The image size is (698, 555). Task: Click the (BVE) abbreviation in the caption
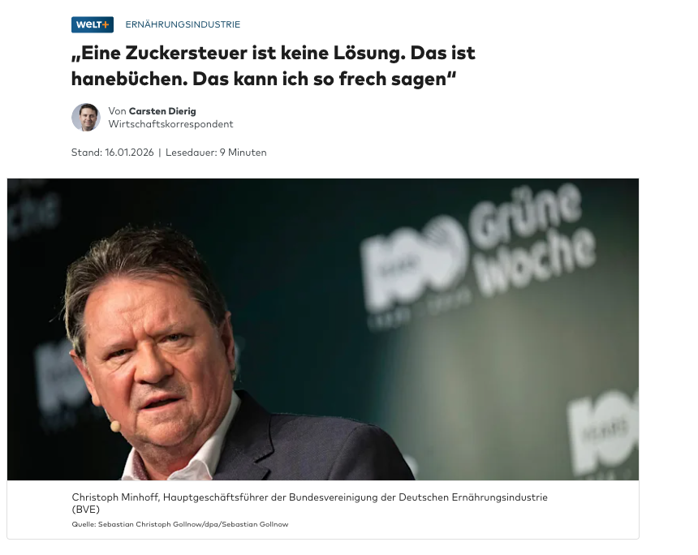(85, 510)
